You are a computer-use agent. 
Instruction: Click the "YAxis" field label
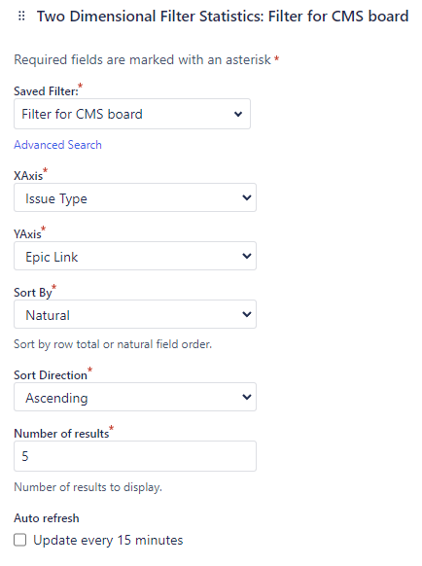[27, 234]
